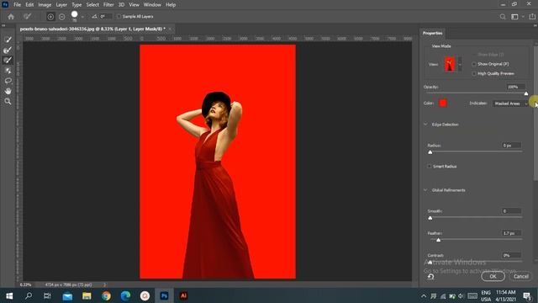Viewport: 538px width, 303px height.
Task: Select the Refine Edge Brush tool
Action: pyautogui.click(x=8, y=50)
